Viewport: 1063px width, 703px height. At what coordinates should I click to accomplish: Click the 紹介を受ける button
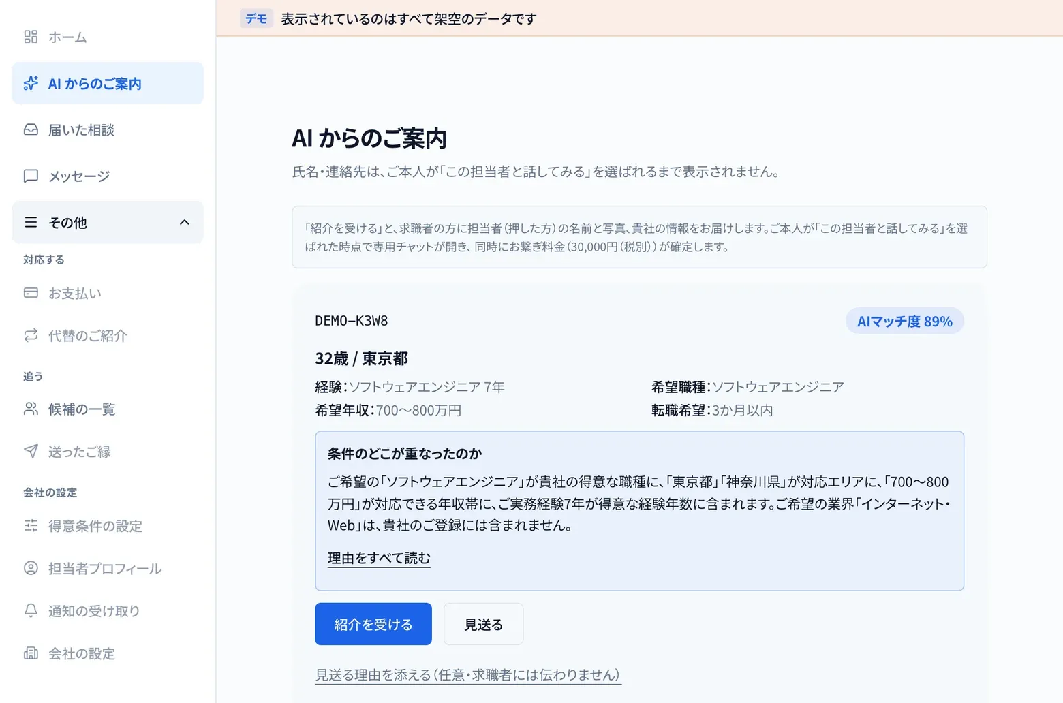coord(373,624)
